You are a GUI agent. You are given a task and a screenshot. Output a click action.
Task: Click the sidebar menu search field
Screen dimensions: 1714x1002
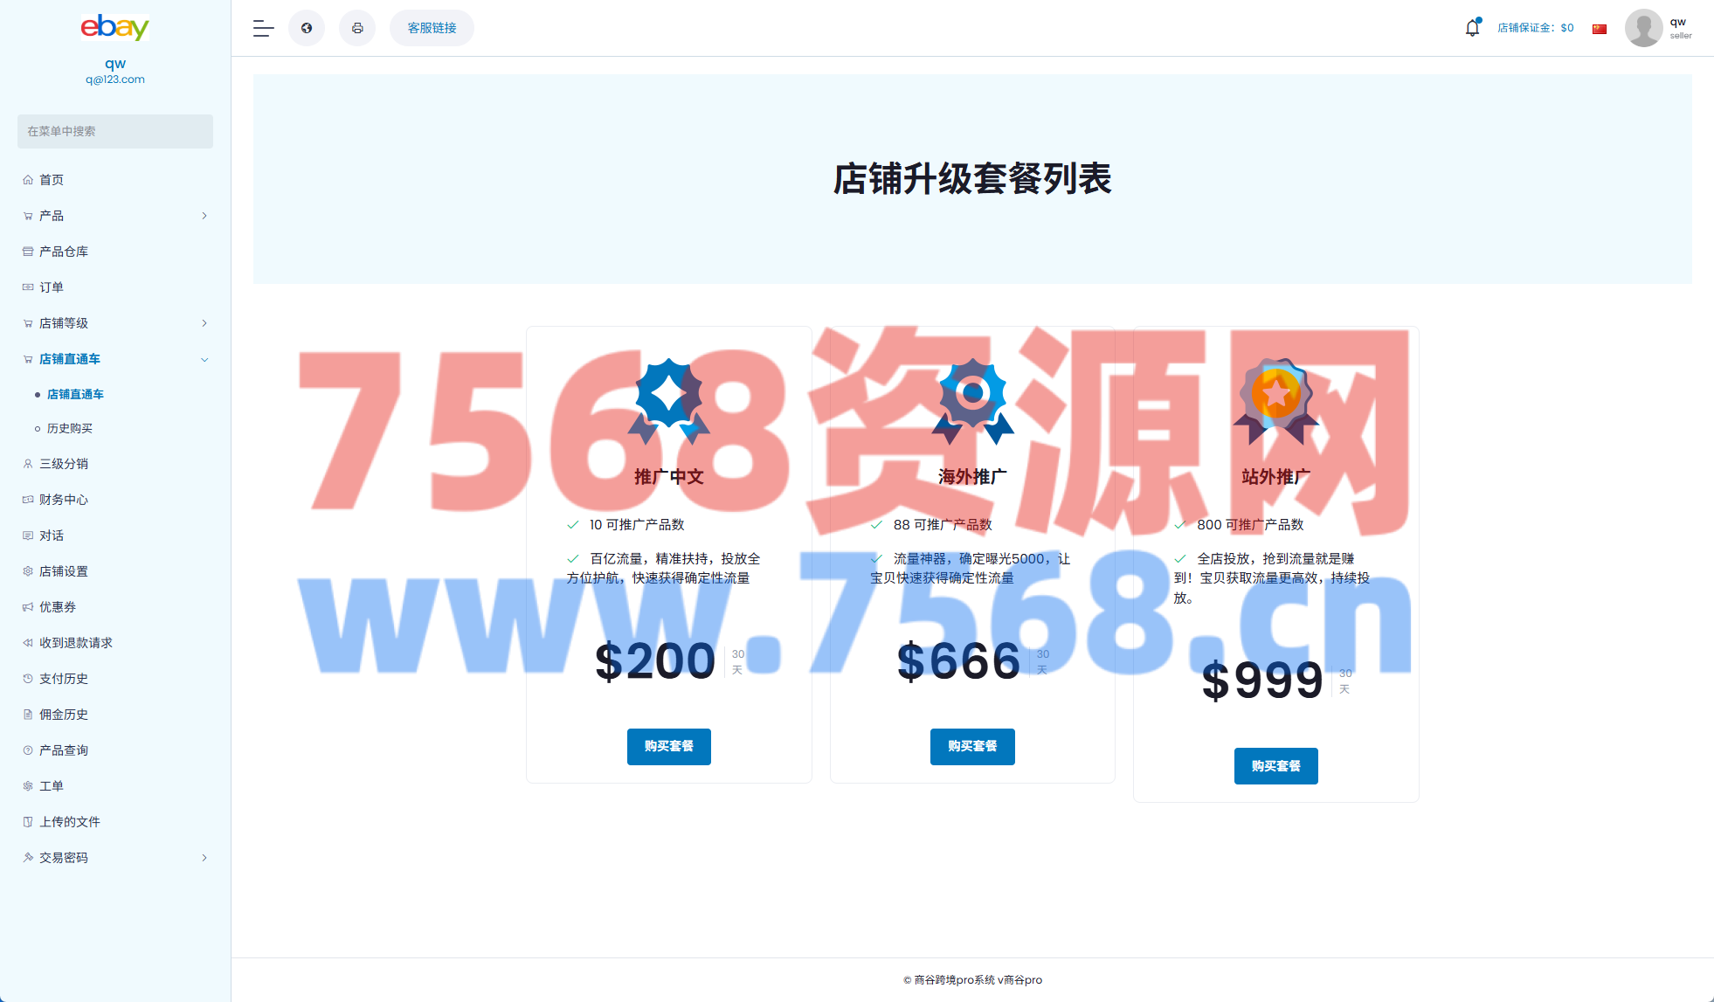point(115,131)
